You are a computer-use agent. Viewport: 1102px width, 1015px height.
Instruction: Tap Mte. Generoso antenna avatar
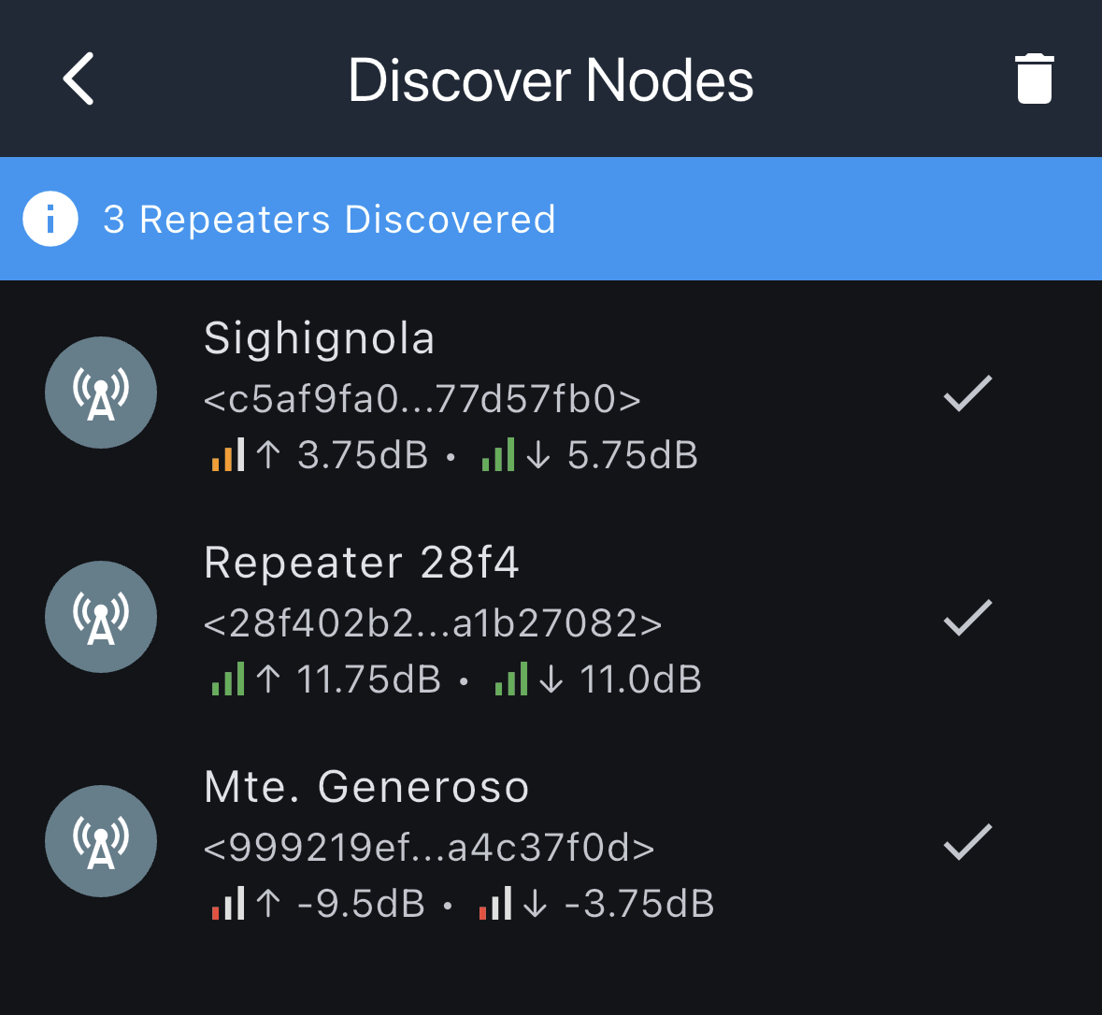point(101,841)
